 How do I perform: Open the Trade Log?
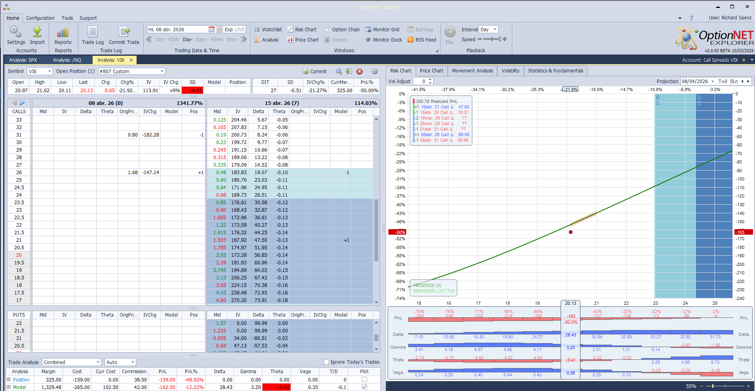coord(92,36)
